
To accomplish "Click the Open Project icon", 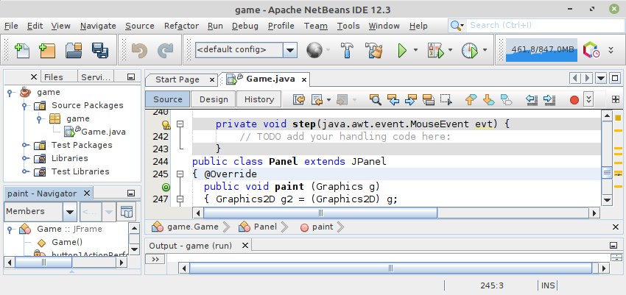I will pyautogui.click(x=74, y=51).
